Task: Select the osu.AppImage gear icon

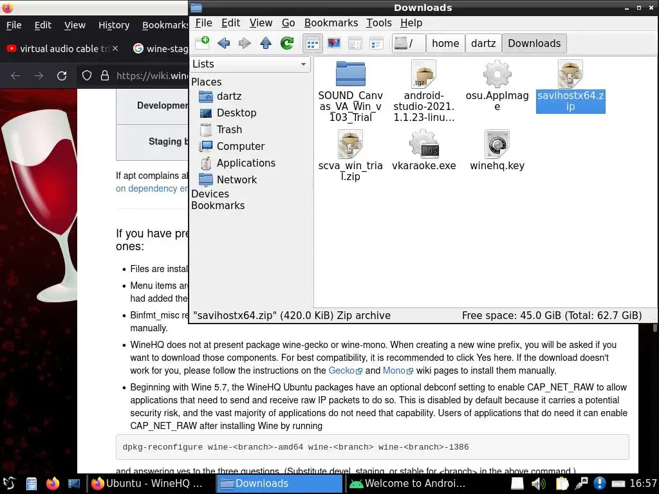Action: tap(497, 74)
